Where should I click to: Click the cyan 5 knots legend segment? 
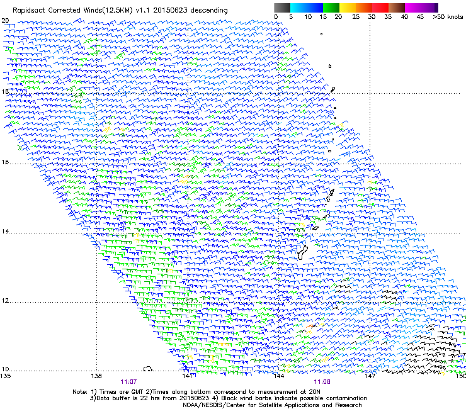298,8
